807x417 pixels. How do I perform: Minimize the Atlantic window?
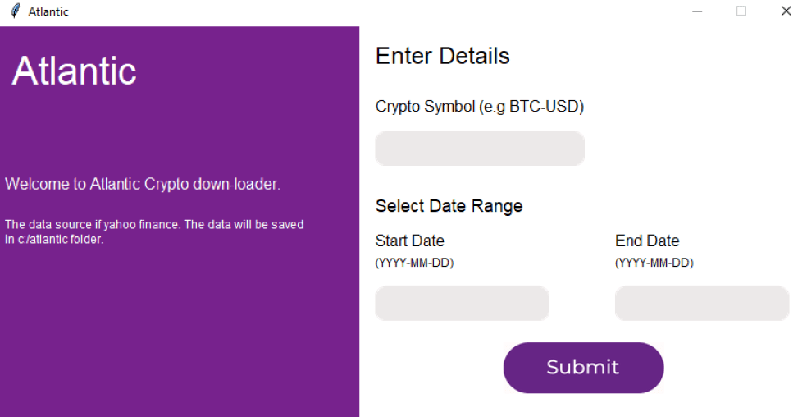click(x=697, y=11)
